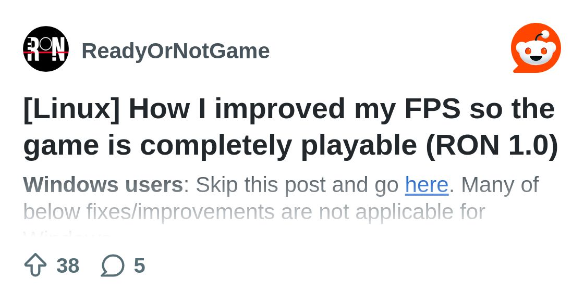Open the ReadyOrNotGame subreddit name link
The width and height of the screenshot is (584, 304).
[175, 51]
